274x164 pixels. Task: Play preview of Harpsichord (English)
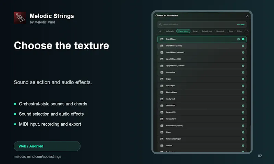243,126
